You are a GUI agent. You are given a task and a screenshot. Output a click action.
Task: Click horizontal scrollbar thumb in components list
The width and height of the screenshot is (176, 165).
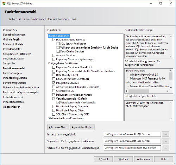coord(139,91)
